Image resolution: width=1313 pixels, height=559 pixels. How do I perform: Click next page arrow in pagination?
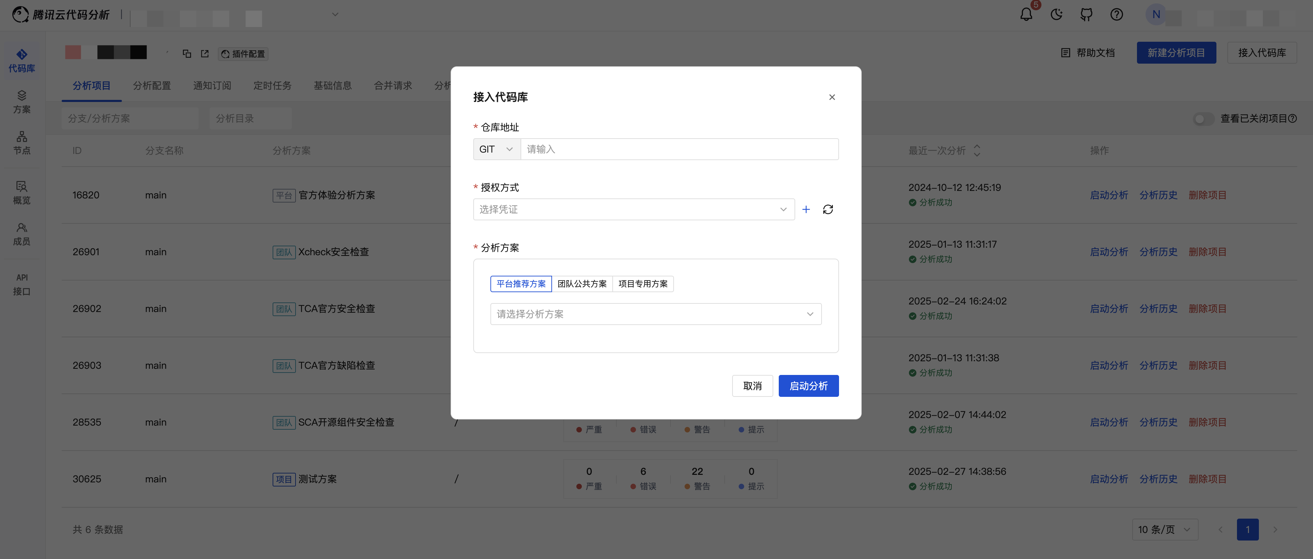pyautogui.click(x=1275, y=530)
